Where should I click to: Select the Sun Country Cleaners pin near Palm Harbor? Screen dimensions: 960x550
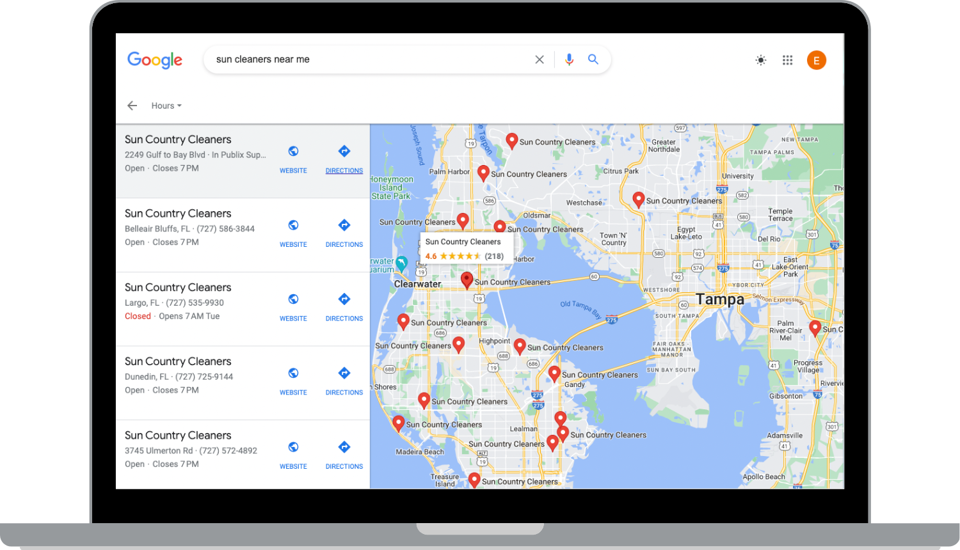[x=483, y=171]
